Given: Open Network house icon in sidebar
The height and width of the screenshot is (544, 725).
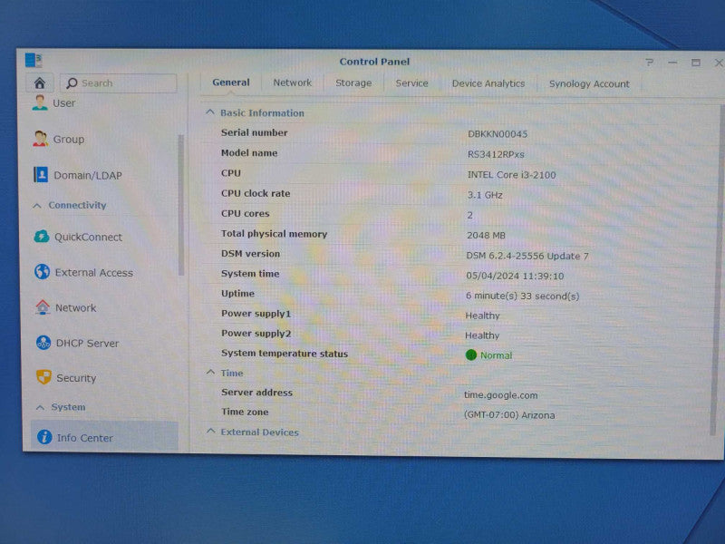Looking at the screenshot, I should point(43,307).
